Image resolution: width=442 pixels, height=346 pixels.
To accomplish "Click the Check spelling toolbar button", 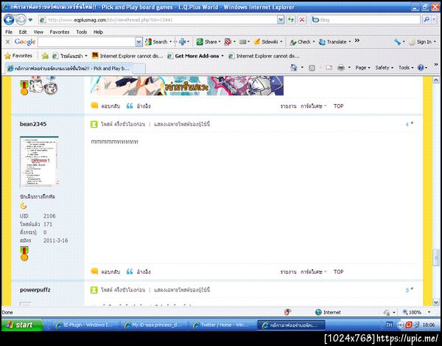I will [x=301, y=42].
